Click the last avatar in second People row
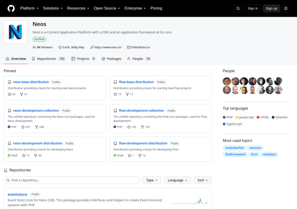 click(278, 90)
